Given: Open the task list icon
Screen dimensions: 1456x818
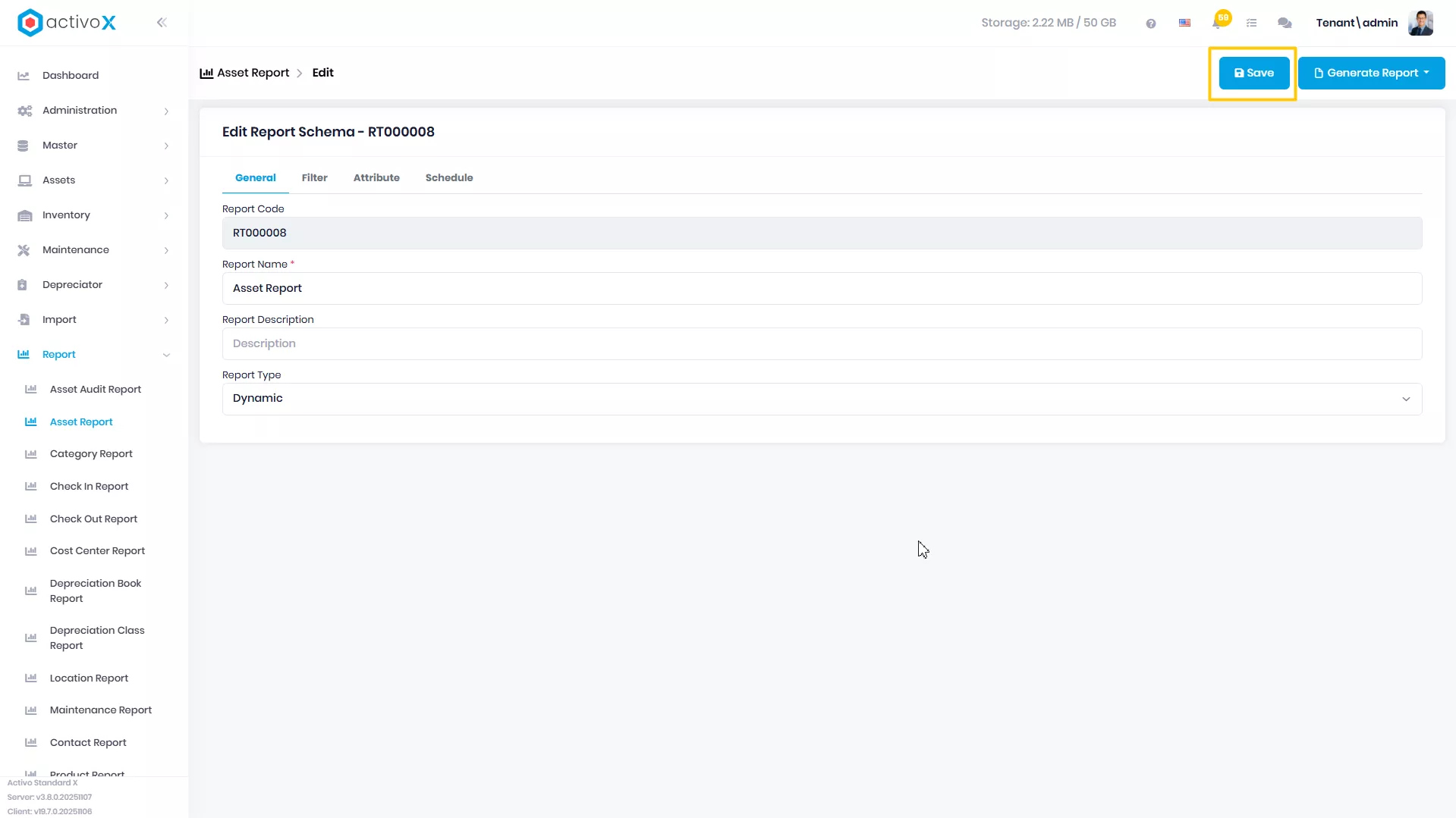Looking at the screenshot, I should 1252,24.
